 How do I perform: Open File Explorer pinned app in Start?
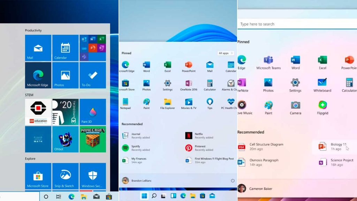(168, 104)
